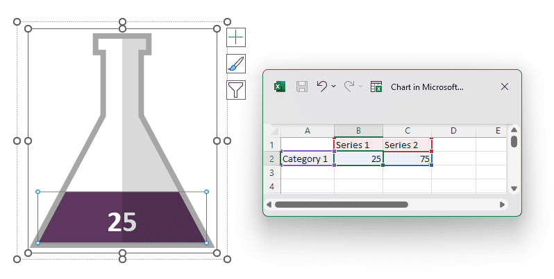This screenshot has width=554, height=279.
Task: Select column C header
Action: pyautogui.click(x=407, y=131)
